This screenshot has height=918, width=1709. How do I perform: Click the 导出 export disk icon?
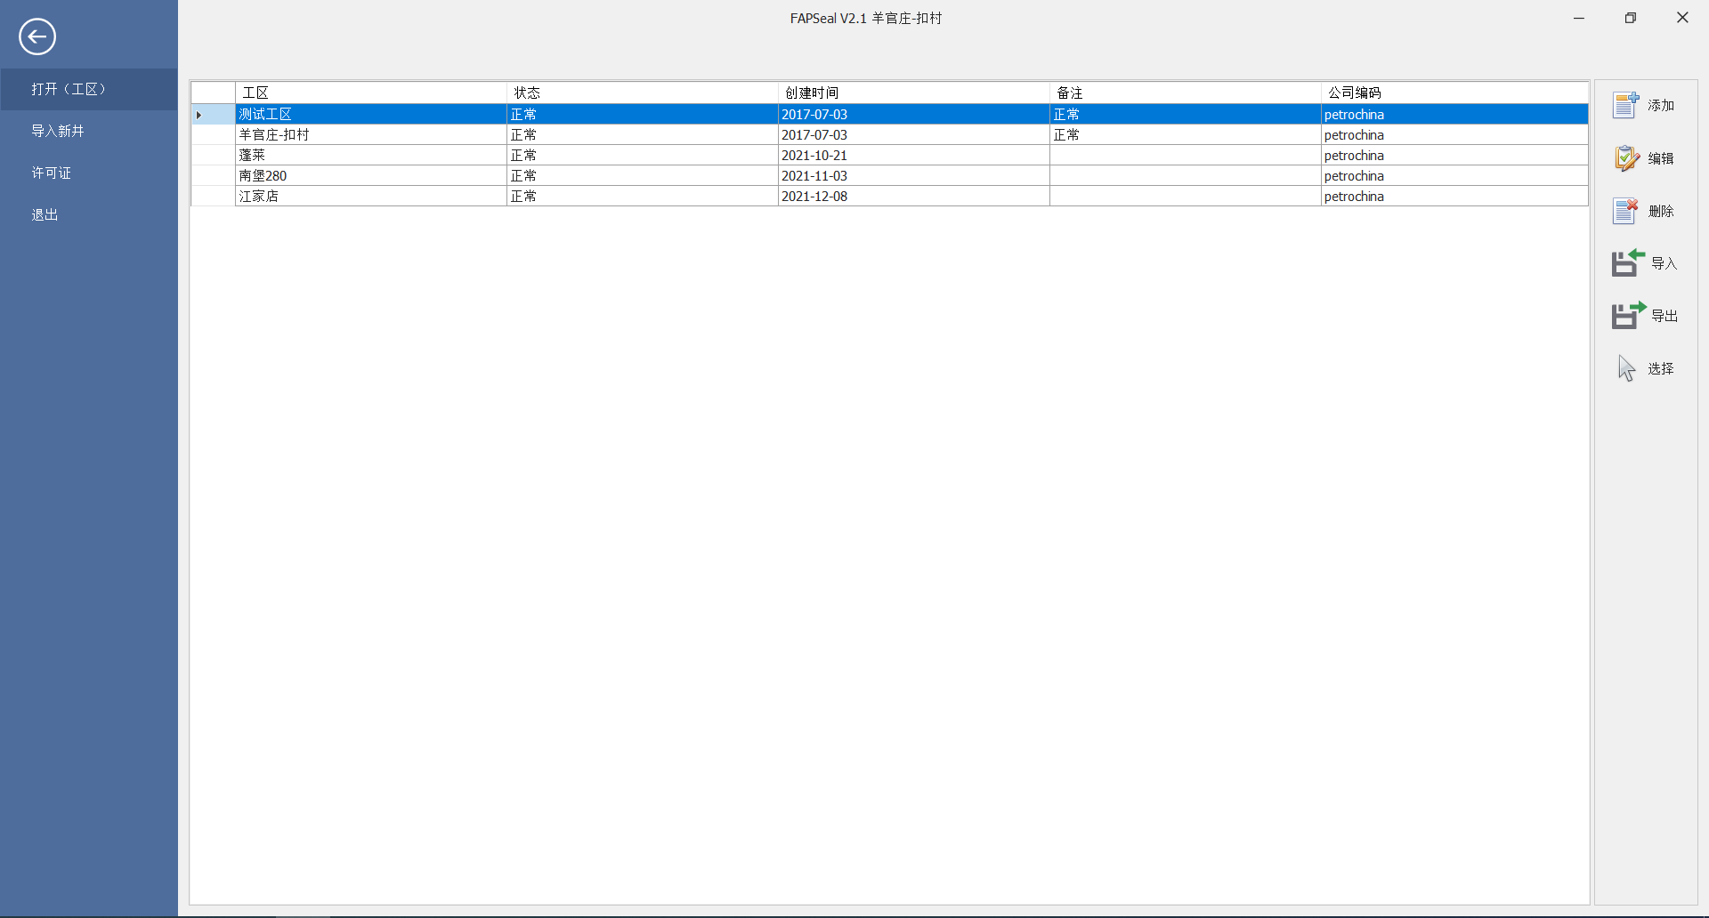[1628, 316]
